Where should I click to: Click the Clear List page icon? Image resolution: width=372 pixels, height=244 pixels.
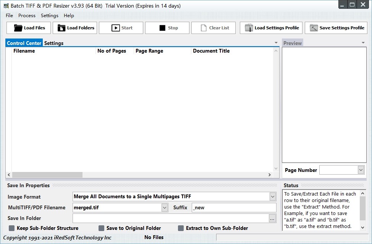204,27
